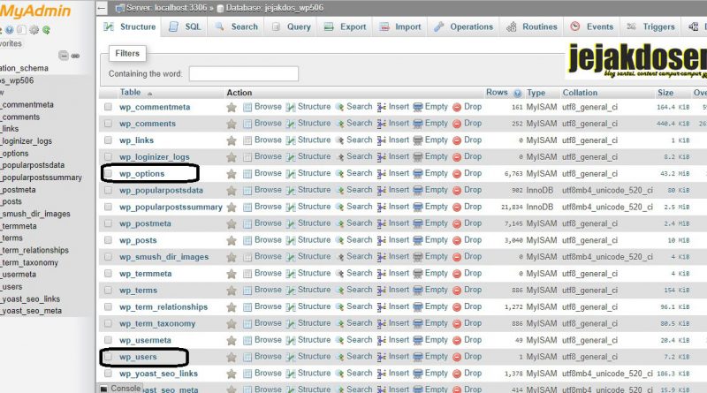The width and height of the screenshot is (707, 393).
Task: Tick checkbox for wp_links table
Action: (108, 140)
